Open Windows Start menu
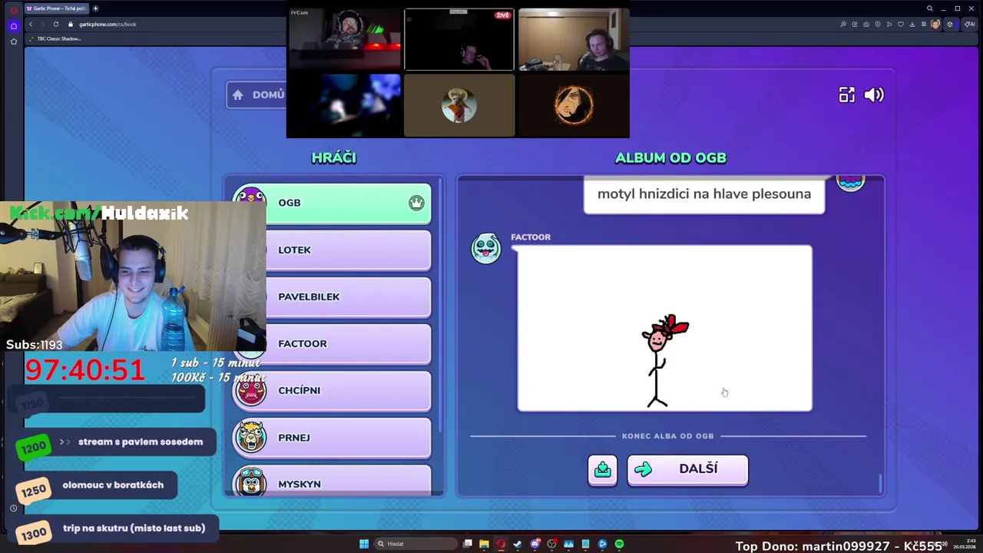The image size is (983, 553). point(364,544)
